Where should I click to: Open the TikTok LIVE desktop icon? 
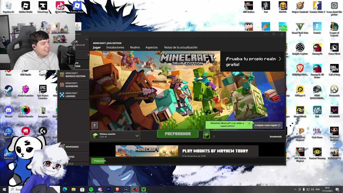pyautogui.click(x=60, y=7)
